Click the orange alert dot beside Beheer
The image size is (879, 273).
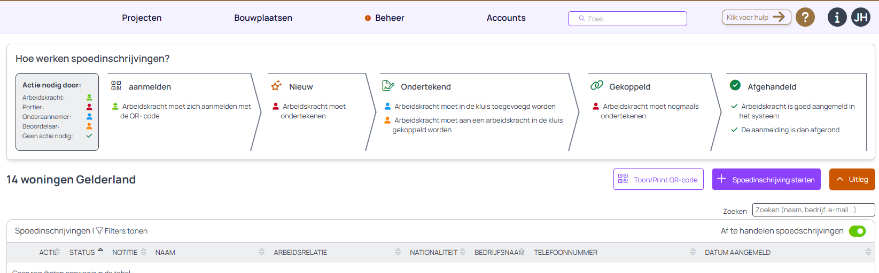tap(368, 18)
